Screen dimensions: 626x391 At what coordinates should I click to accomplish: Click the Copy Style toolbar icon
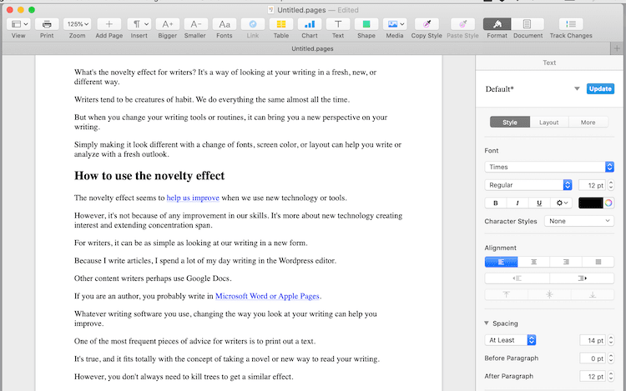click(427, 24)
